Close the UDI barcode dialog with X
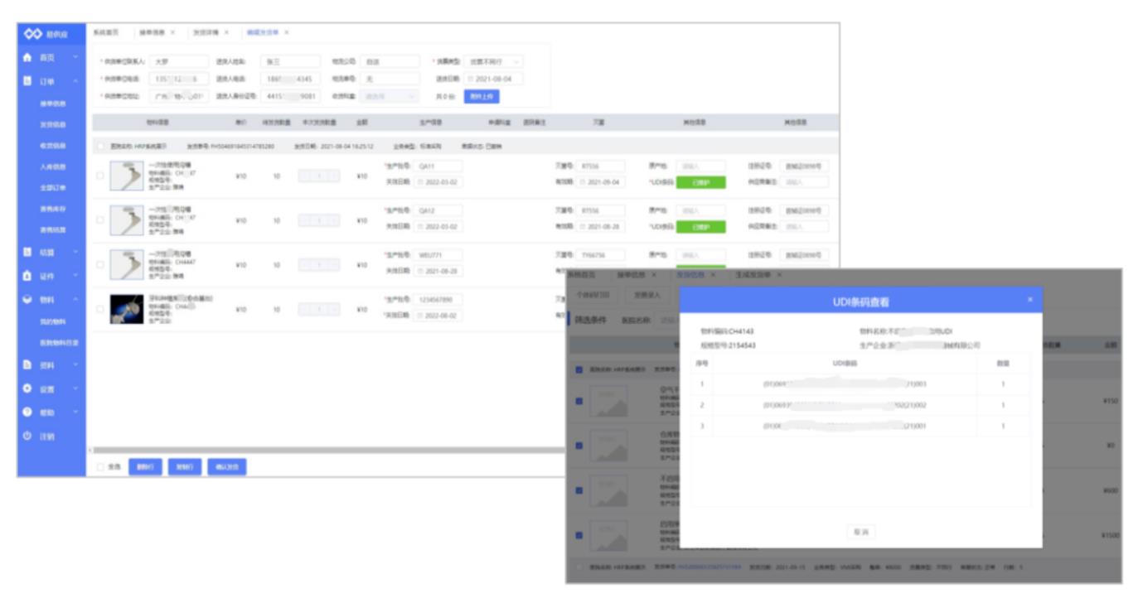 pyautogui.click(x=1029, y=300)
